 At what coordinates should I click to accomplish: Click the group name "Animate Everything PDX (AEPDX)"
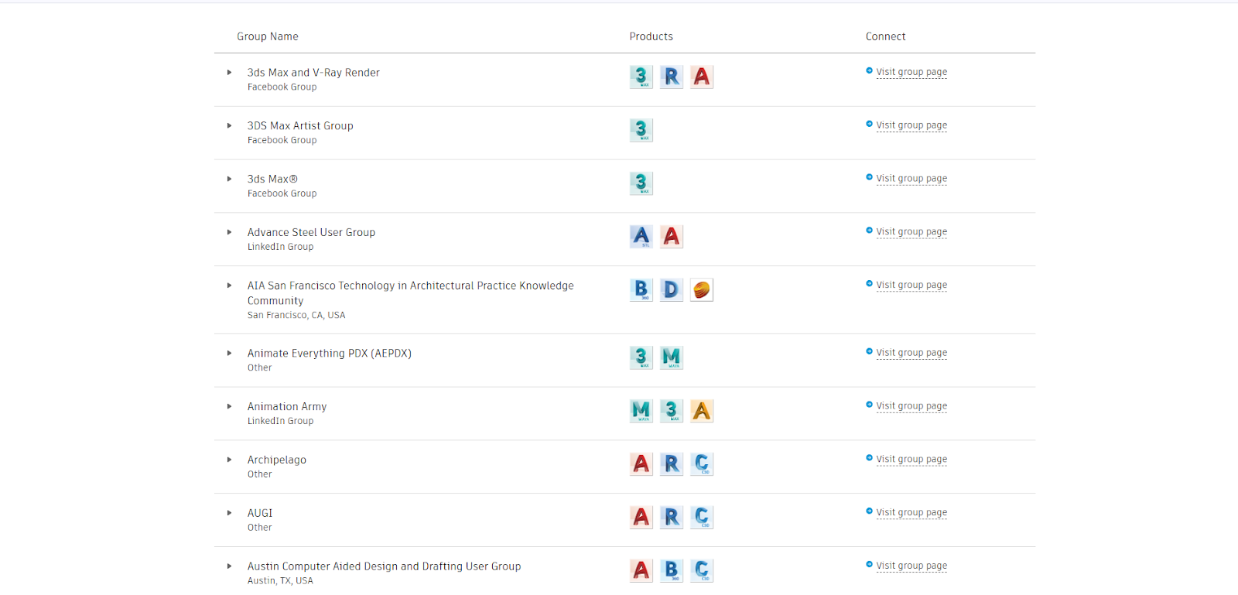click(x=330, y=354)
